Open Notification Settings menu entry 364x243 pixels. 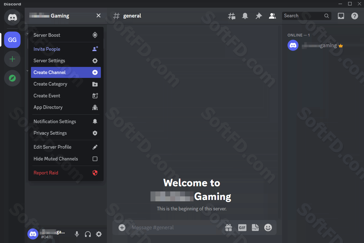point(66,122)
